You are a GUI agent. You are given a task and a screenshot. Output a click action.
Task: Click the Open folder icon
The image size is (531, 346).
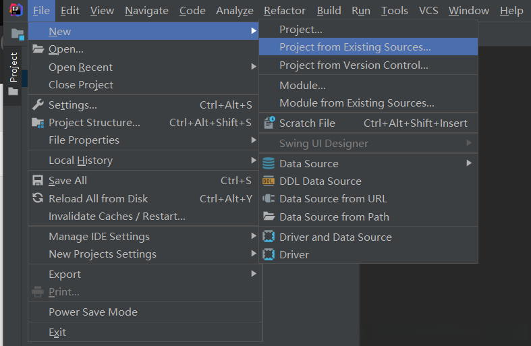coord(38,49)
